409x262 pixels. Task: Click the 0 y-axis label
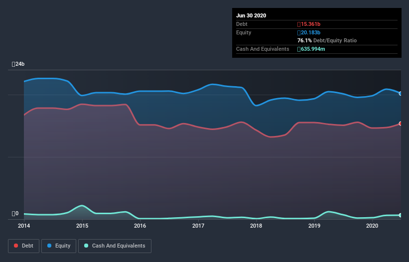15,214
